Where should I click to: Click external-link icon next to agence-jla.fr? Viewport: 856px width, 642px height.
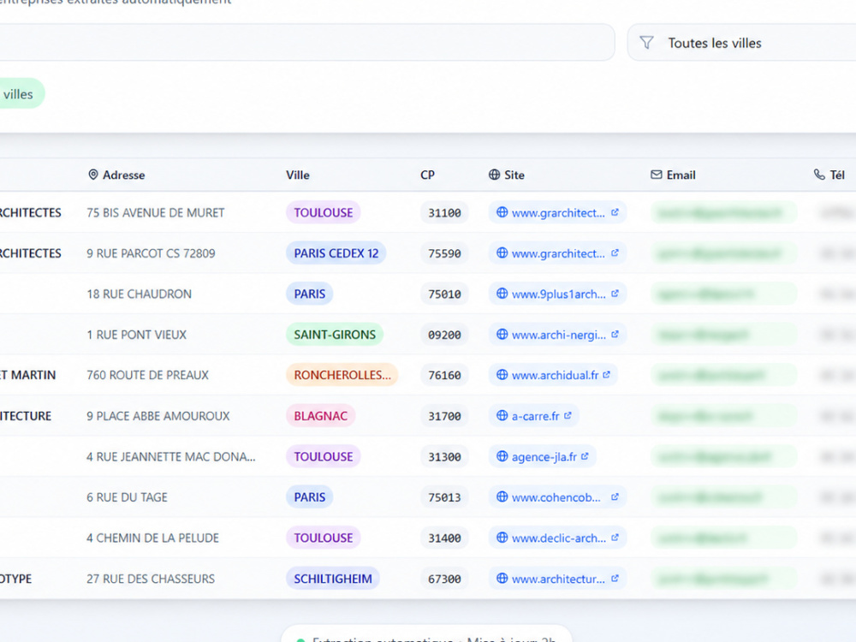pyautogui.click(x=585, y=456)
